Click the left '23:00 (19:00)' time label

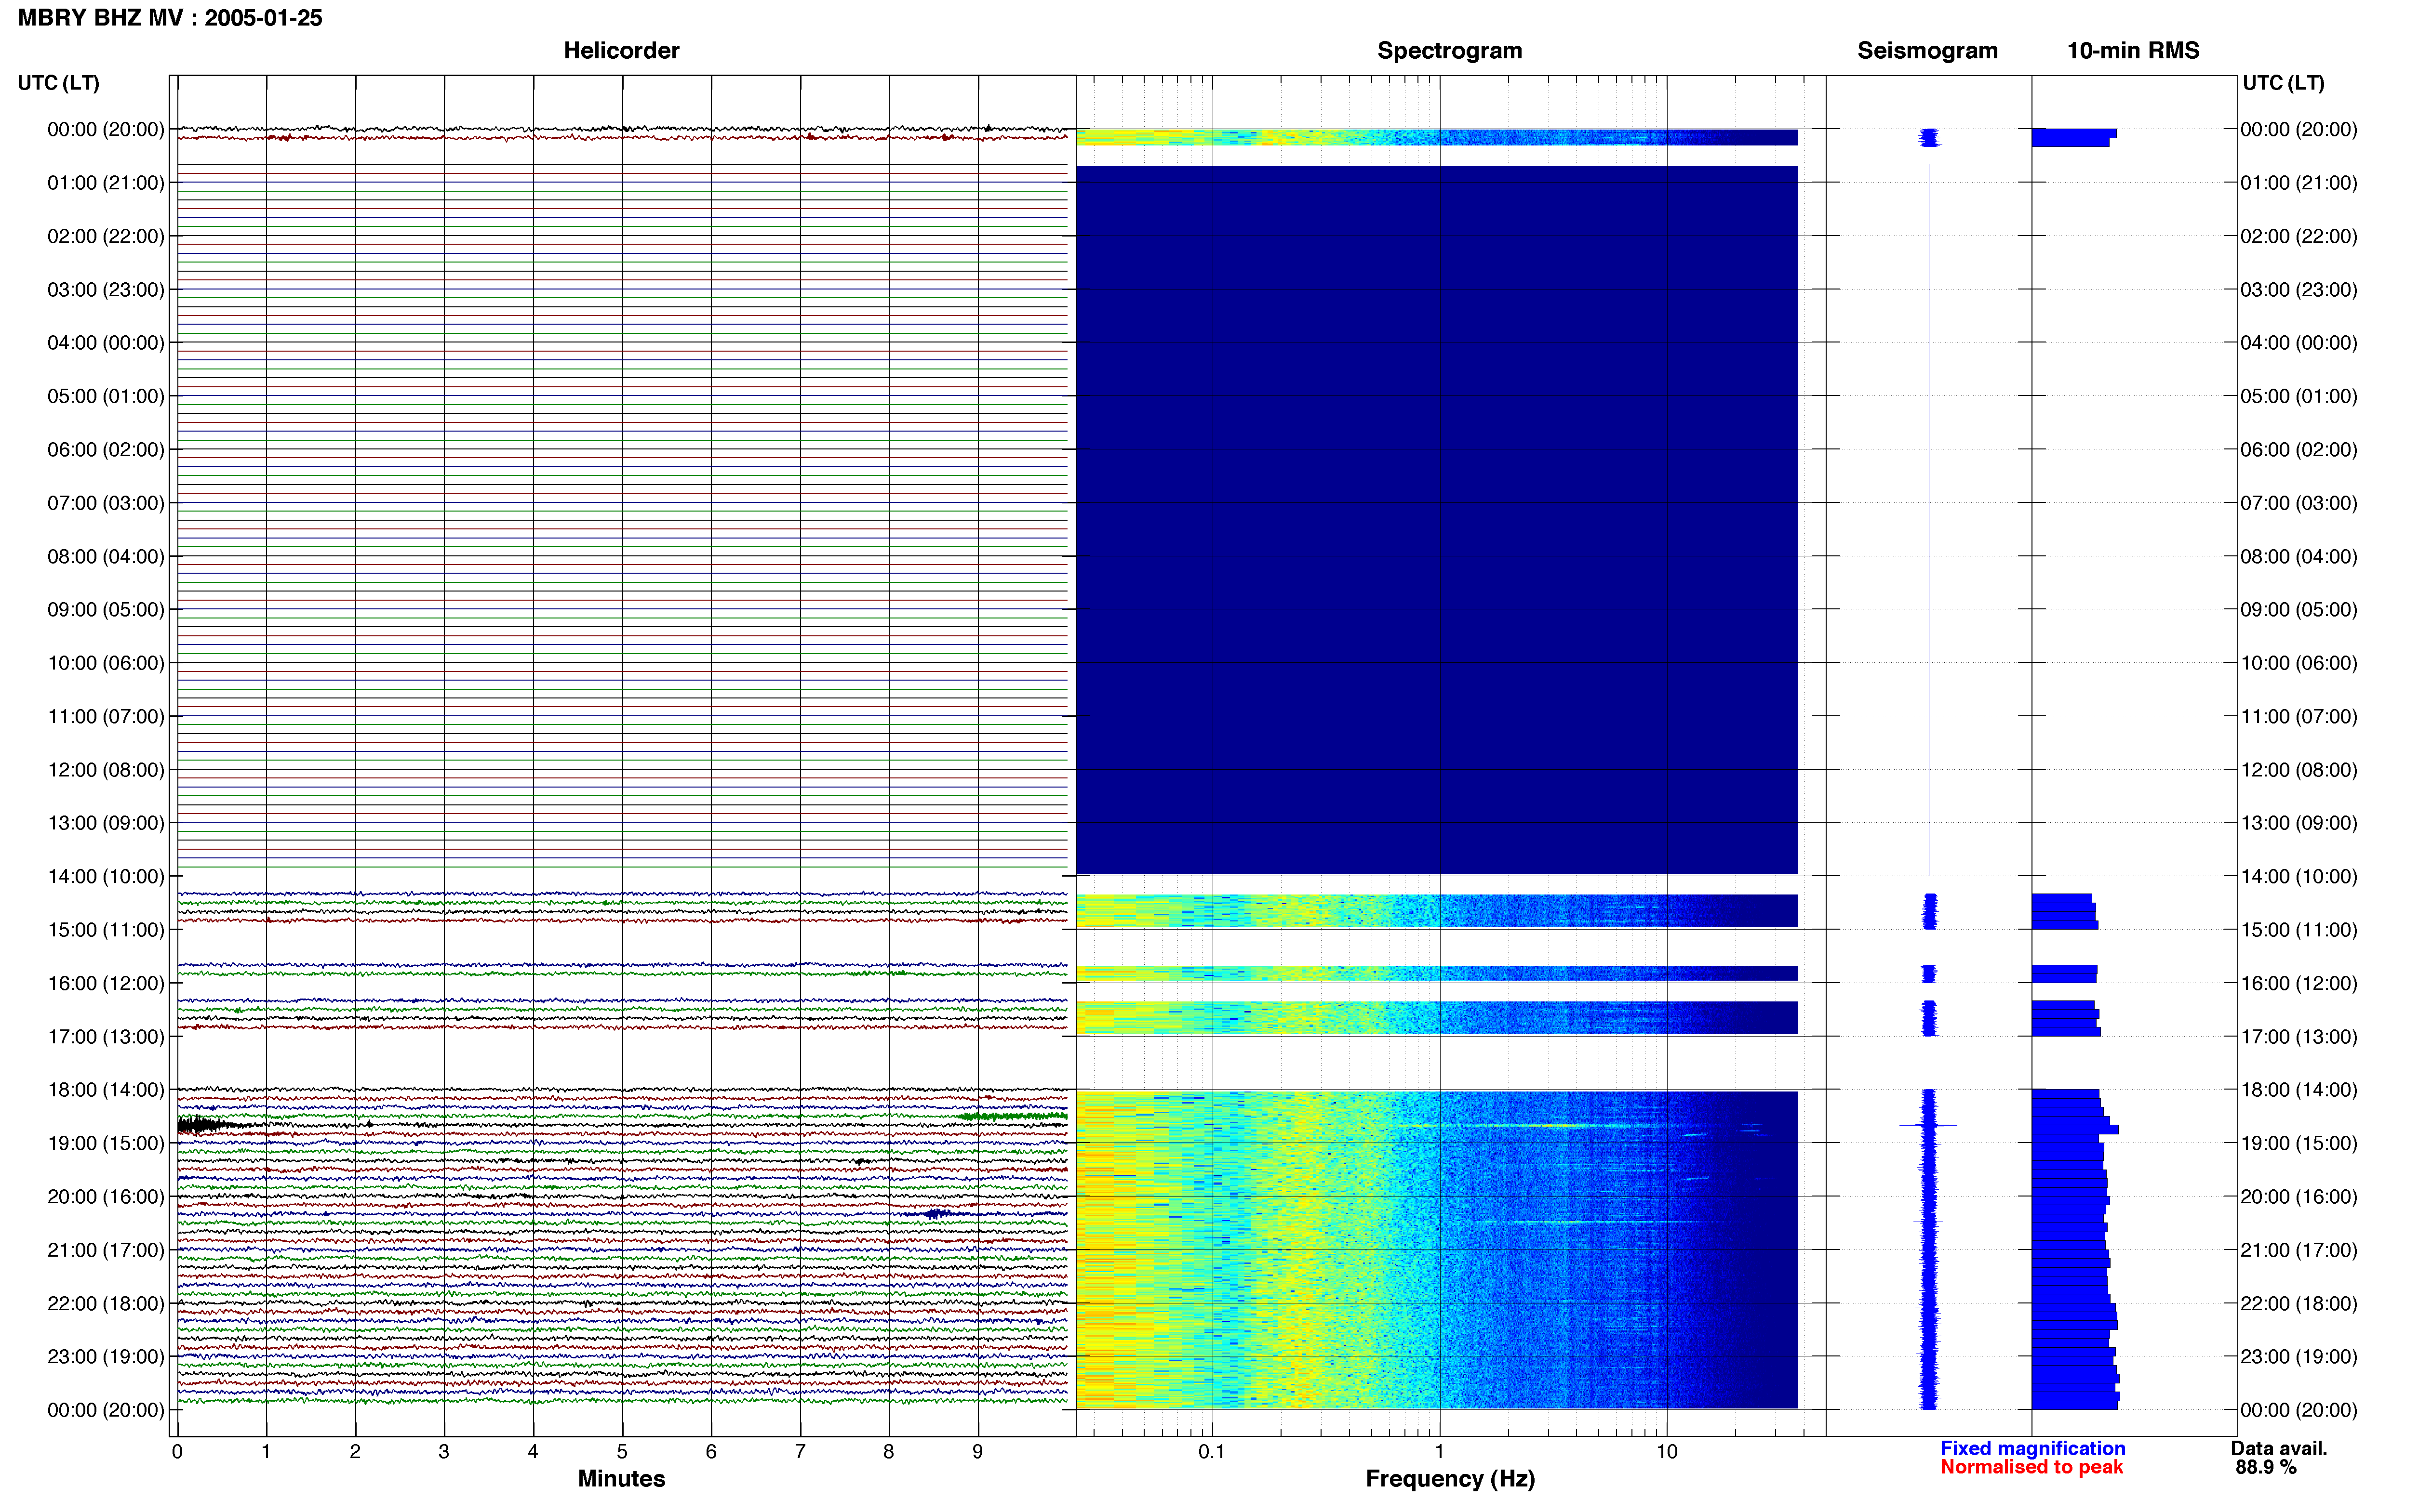pyautogui.click(x=106, y=1357)
